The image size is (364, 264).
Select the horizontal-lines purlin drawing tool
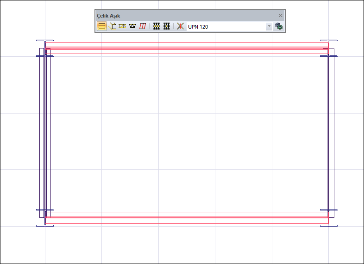pyautogui.click(x=102, y=26)
